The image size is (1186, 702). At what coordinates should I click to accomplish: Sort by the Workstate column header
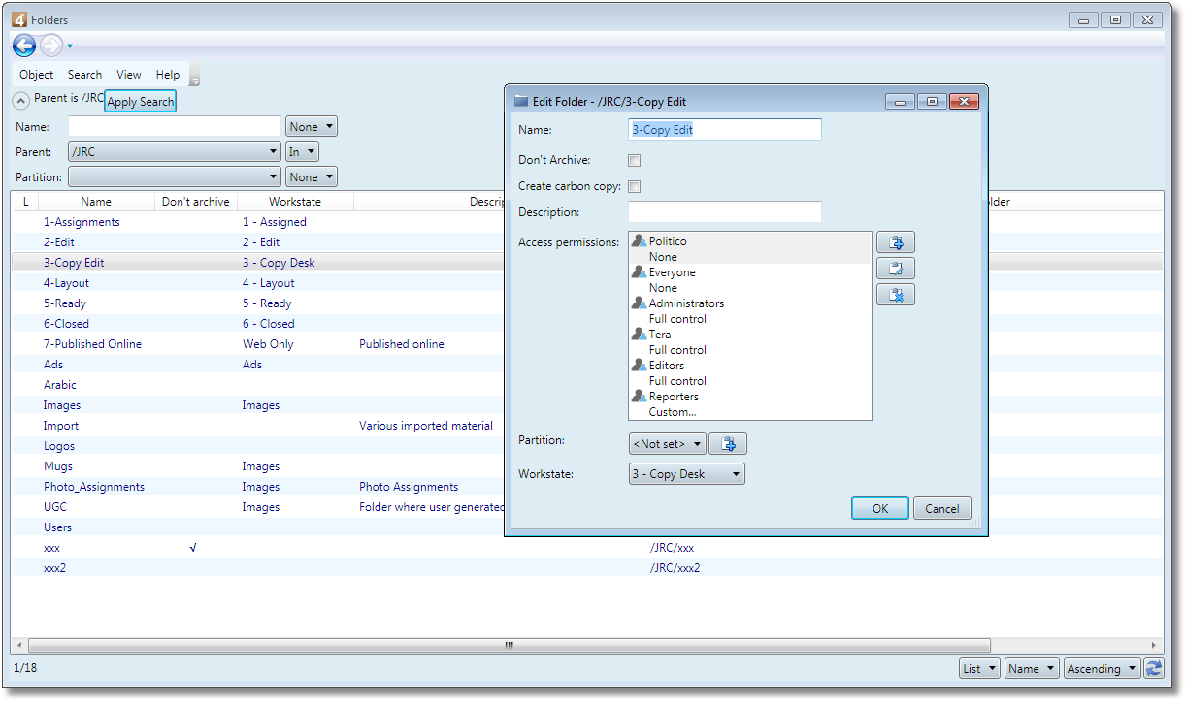295,202
